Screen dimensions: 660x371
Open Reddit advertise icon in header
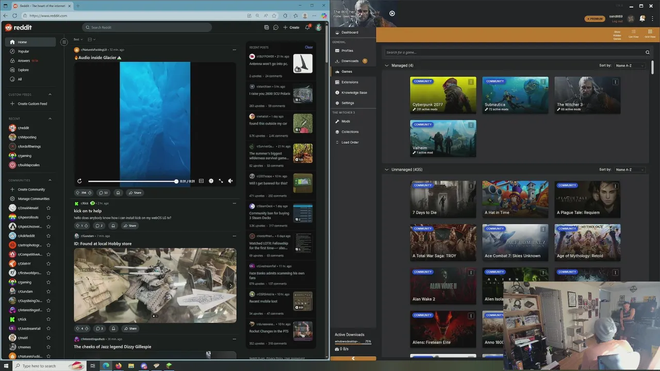point(266,27)
